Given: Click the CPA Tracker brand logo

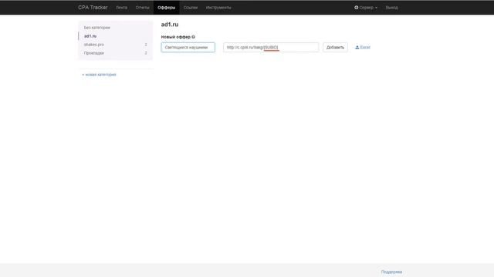Looking at the screenshot, I should [93, 7].
